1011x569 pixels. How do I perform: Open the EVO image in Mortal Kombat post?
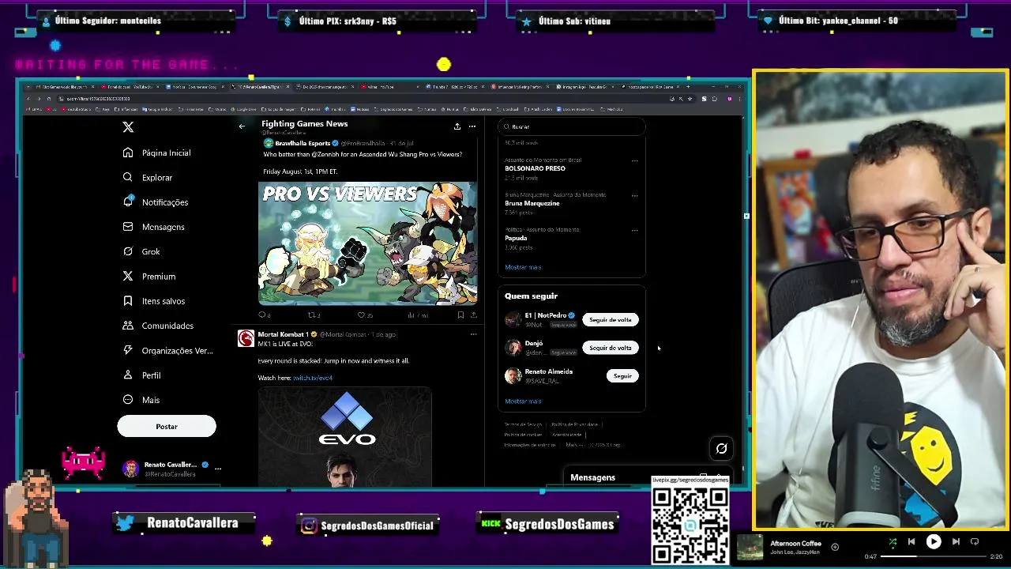344,437
